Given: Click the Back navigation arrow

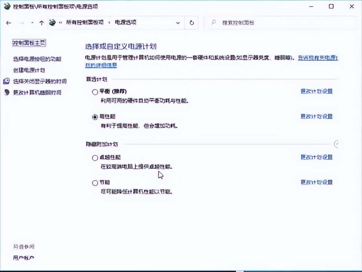Looking at the screenshot, I should tap(9, 23).
